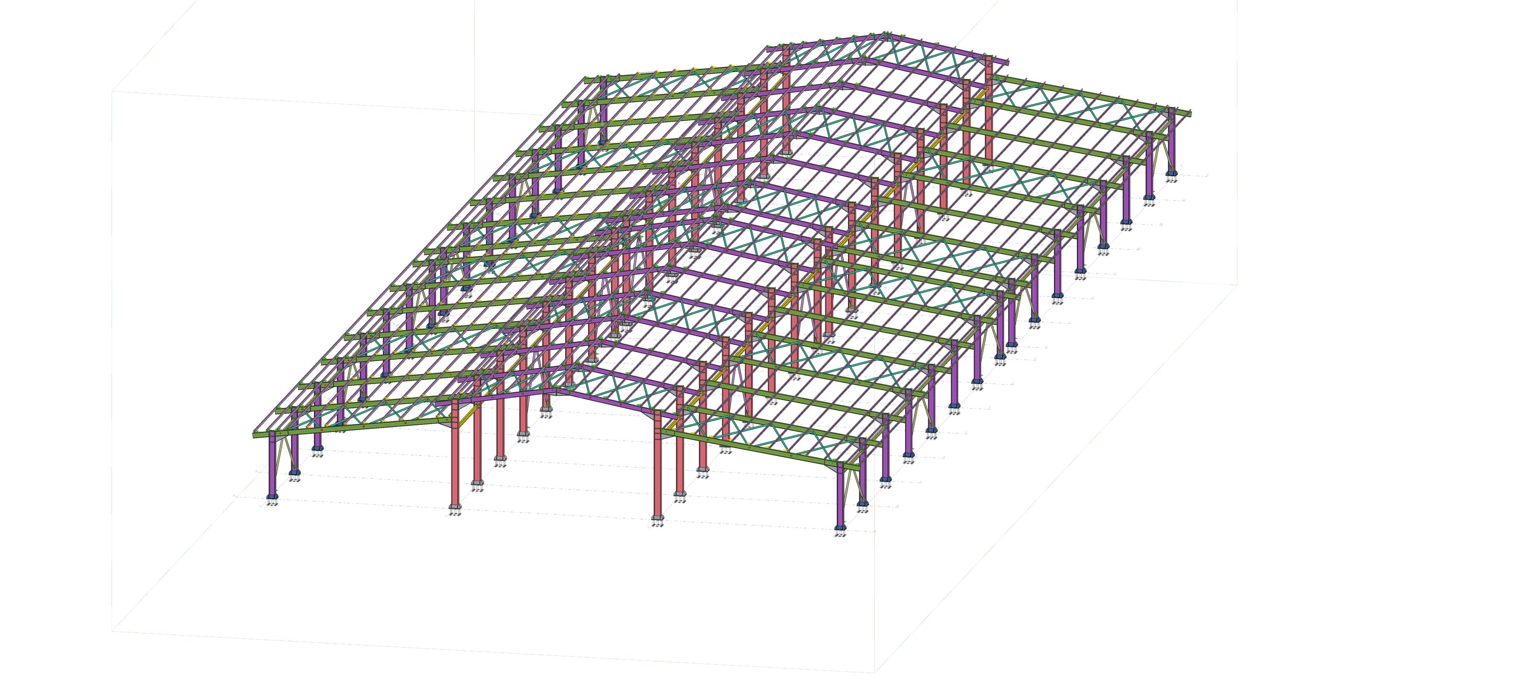The width and height of the screenshot is (1523, 686).
Task: Pick the ridge apex of the front gable rafter
Action: tap(556, 391)
